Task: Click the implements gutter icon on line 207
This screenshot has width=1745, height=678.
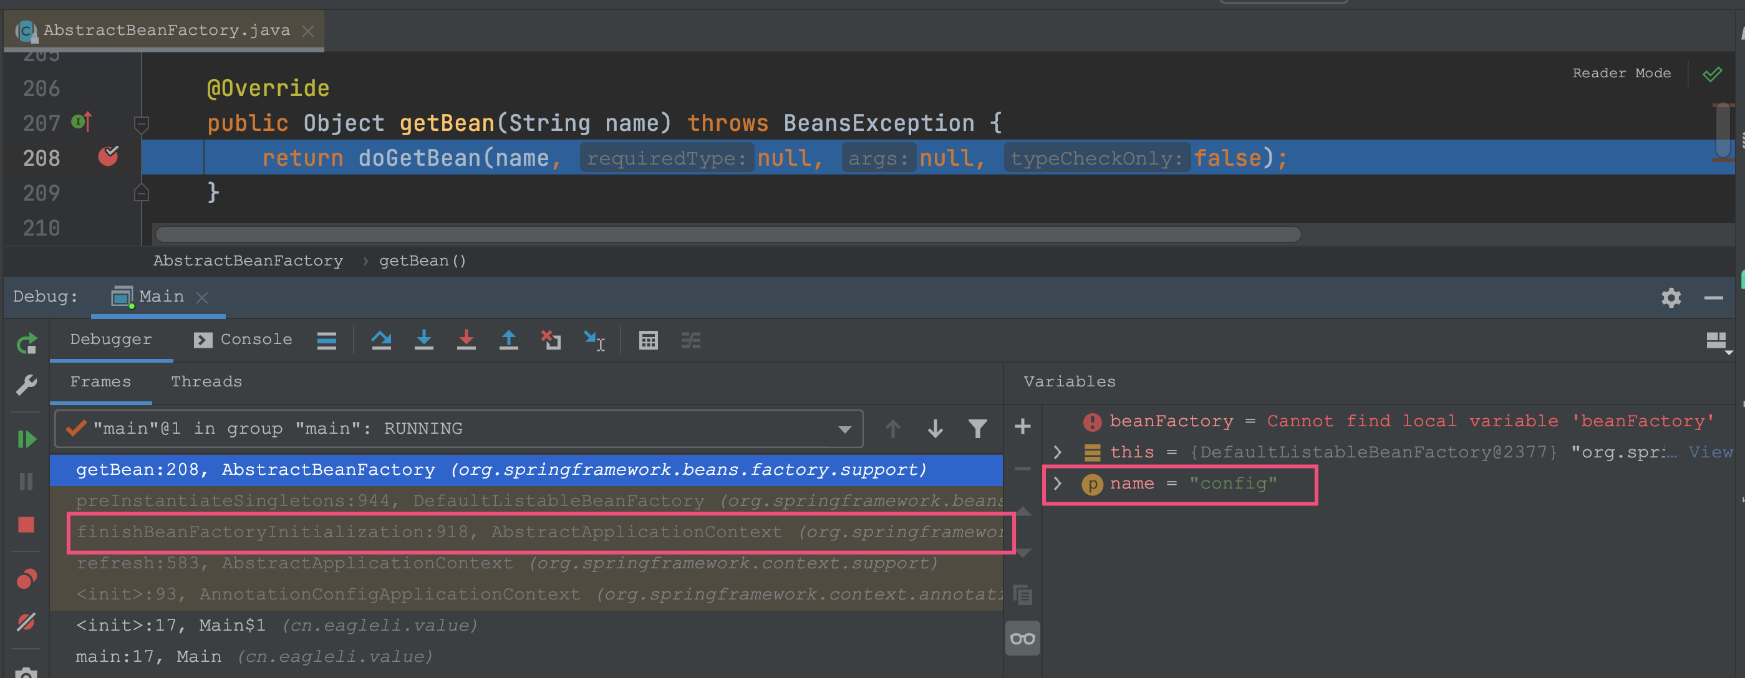Action: click(81, 122)
